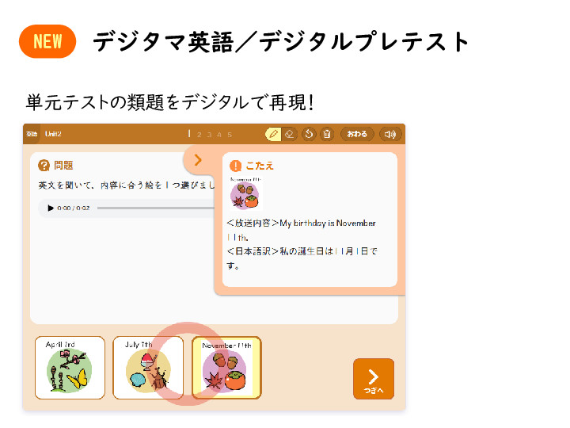Select the eraser tool
Image resolution: width=570 pixels, height=428 pixels.
(x=290, y=134)
